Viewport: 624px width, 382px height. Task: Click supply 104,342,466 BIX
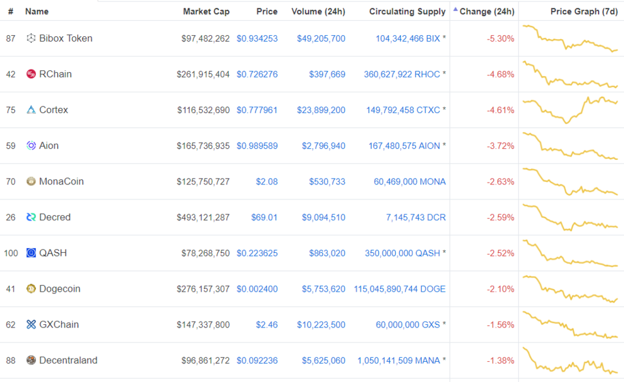pyautogui.click(x=408, y=38)
